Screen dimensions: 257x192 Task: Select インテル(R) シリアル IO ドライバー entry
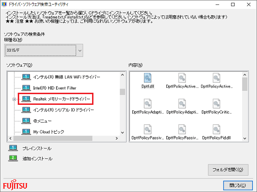click(x=64, y=110)
